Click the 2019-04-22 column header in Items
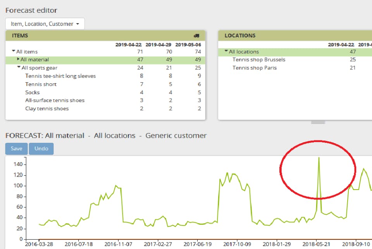 click(x=128, y=45)
